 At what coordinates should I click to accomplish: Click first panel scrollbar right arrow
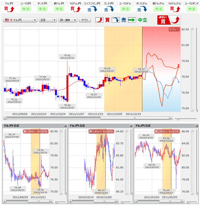[51, 202]
